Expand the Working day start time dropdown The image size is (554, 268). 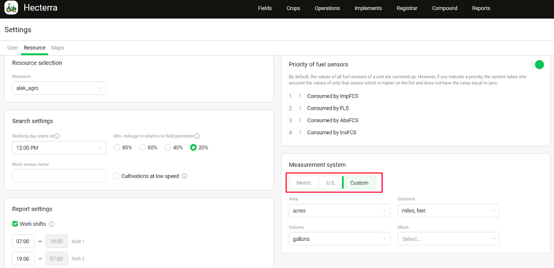(x=59, y=148)
